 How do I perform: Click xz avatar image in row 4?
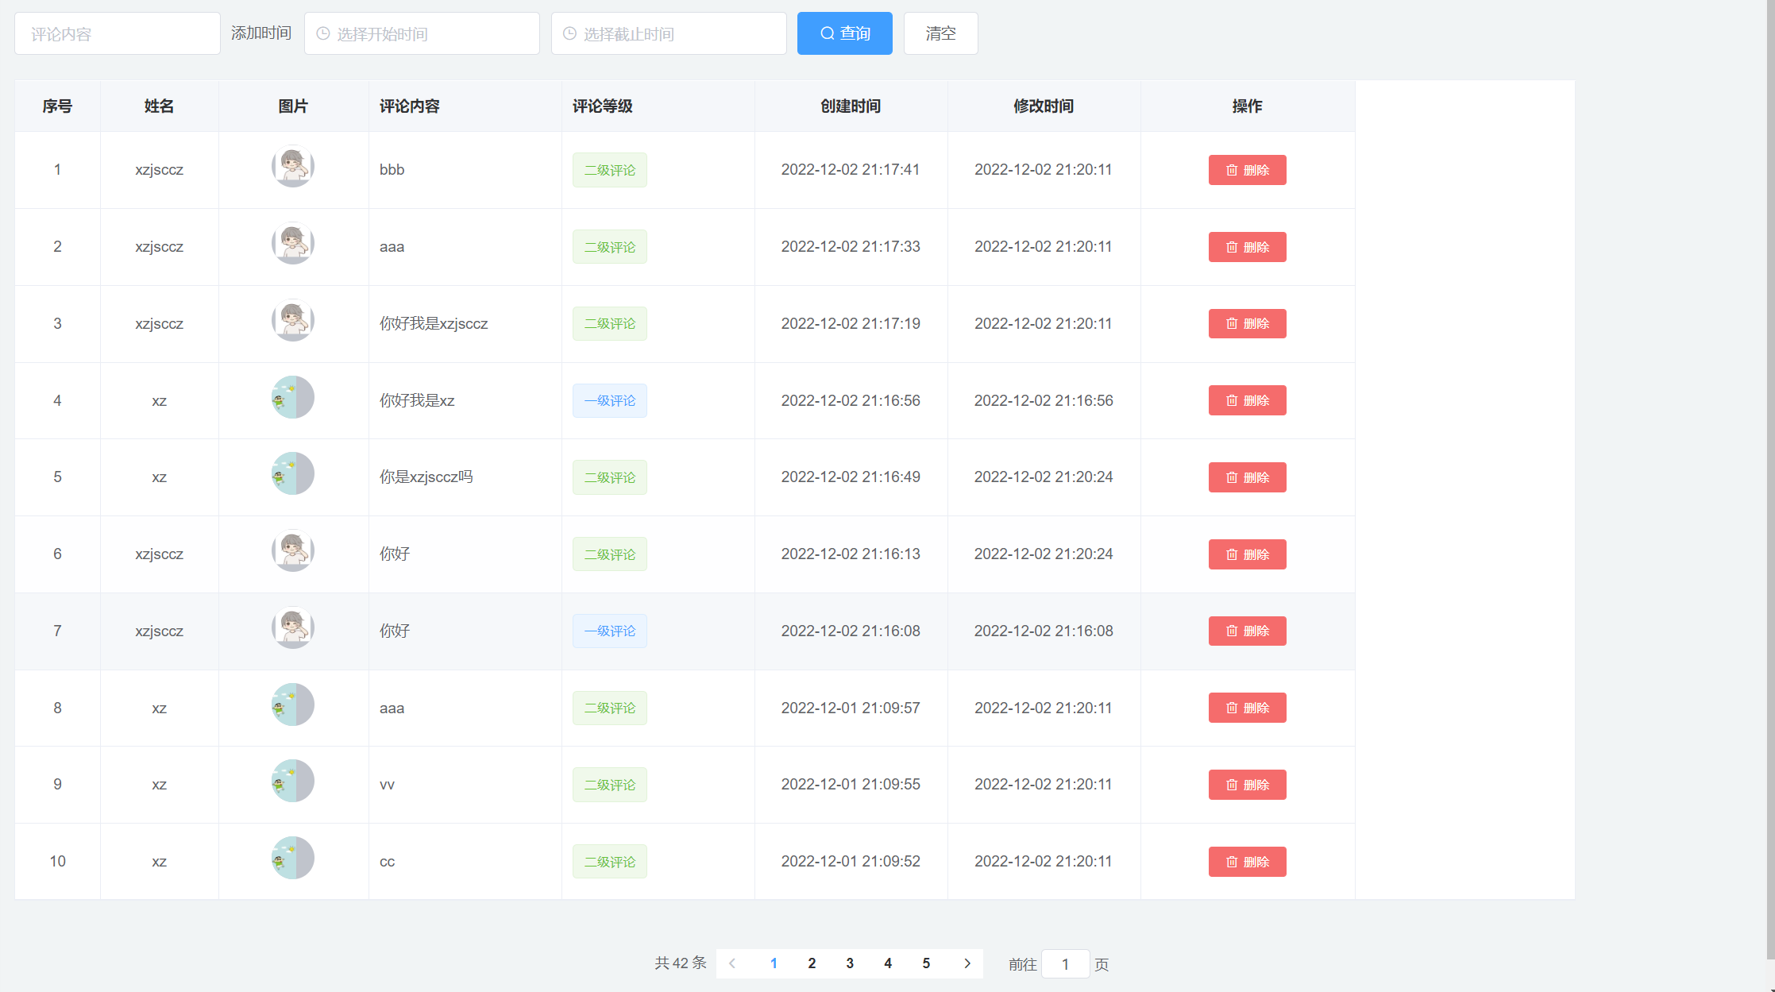(x=293, y=397)
